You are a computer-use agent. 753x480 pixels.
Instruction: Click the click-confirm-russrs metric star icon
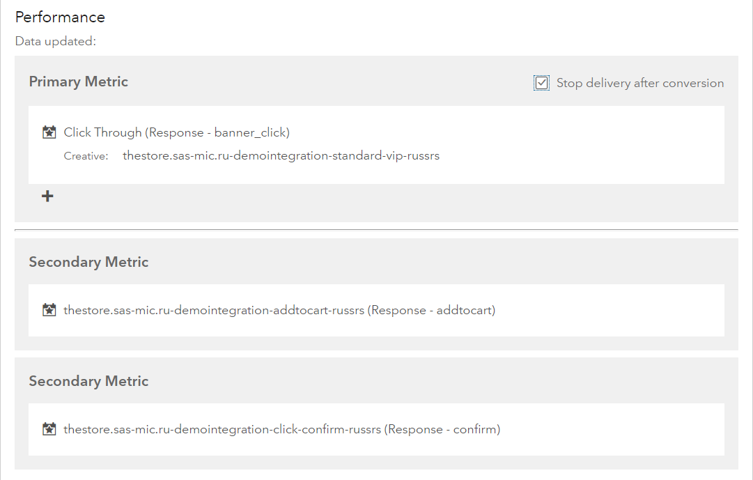[49, 429]
